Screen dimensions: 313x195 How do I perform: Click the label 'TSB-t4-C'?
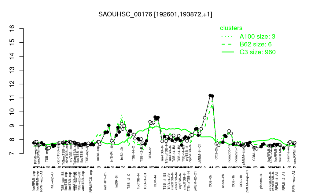(x=134, y=153)
